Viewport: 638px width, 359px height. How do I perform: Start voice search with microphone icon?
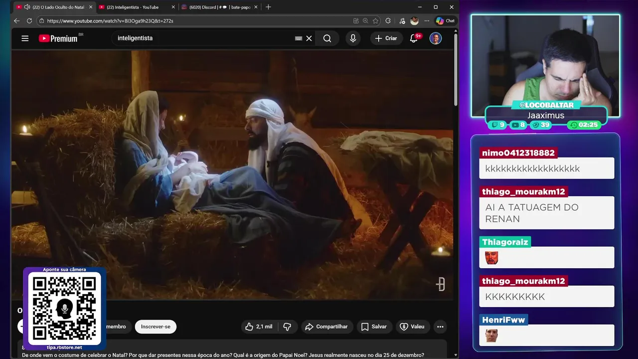tap(353, 38)
